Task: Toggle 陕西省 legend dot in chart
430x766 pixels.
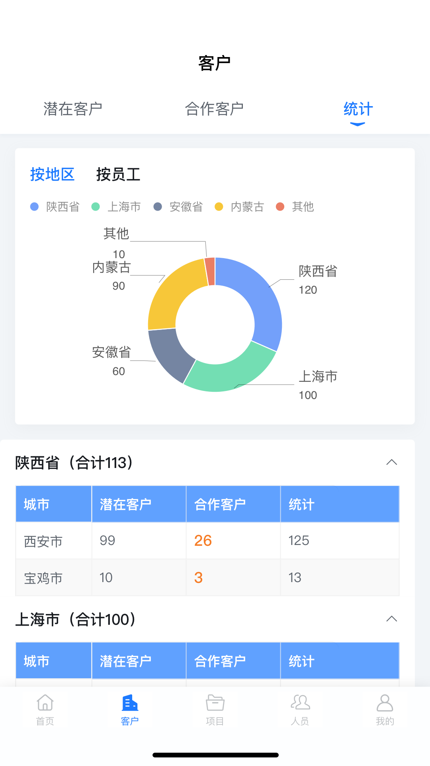Action: tap(35, 207)
